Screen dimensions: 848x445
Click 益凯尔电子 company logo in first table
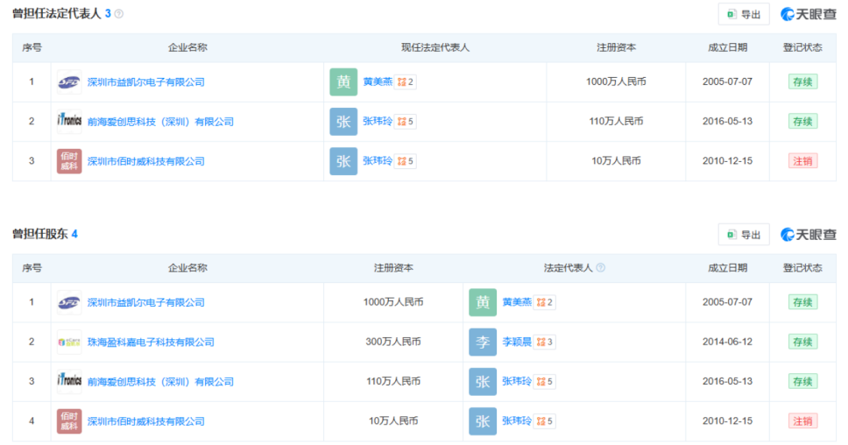pos(69,82)
